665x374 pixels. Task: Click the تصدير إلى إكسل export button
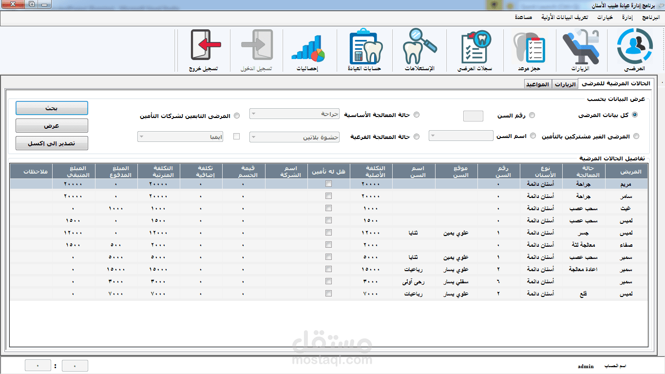[52, 143]
